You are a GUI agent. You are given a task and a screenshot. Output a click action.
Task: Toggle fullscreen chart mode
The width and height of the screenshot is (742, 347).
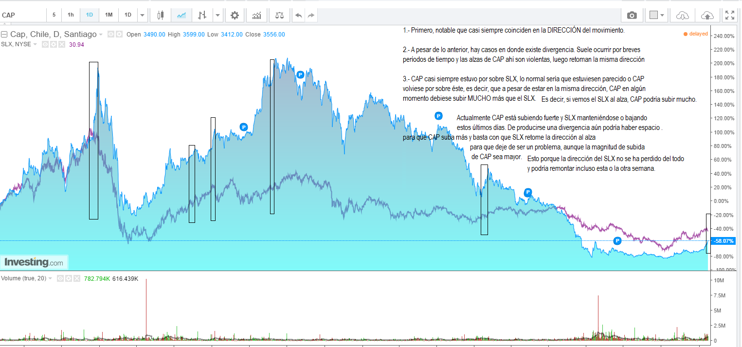(x=729, y=15)
